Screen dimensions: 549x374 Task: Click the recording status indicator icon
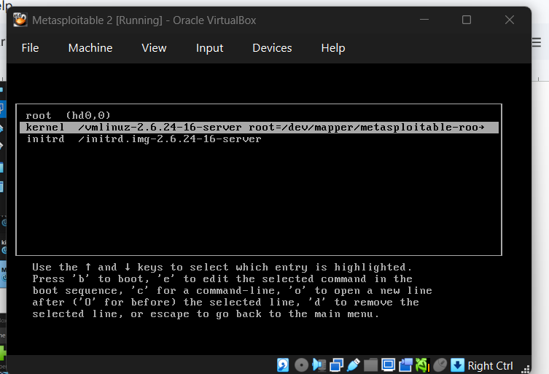point(405,365)
